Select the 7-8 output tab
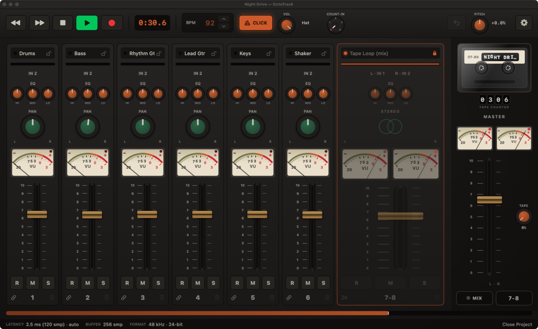This screenshot has width=538, height=329. (514, 298)
